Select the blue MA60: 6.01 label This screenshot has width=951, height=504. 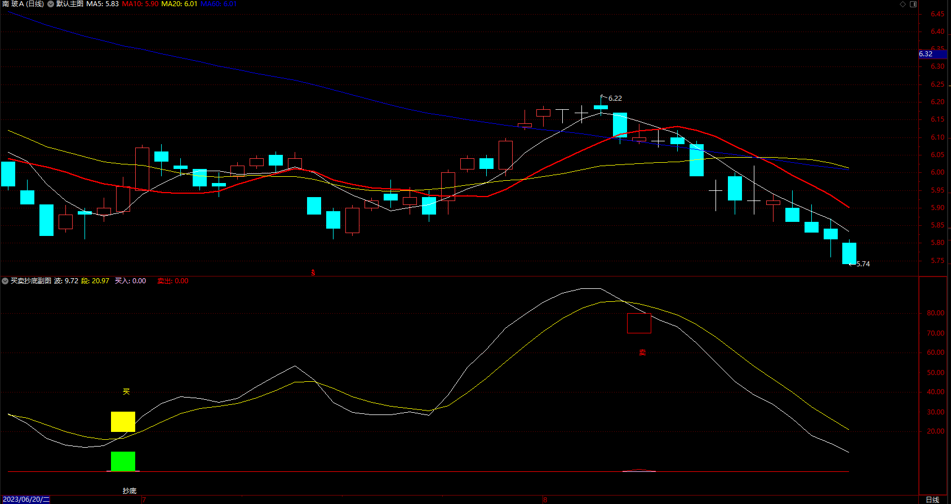coord(219,4)
